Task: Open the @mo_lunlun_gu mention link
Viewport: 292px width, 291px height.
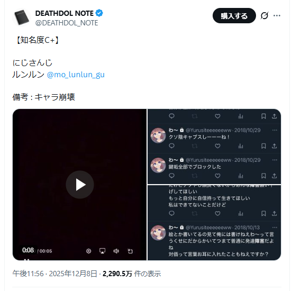Action: (76, 75)
